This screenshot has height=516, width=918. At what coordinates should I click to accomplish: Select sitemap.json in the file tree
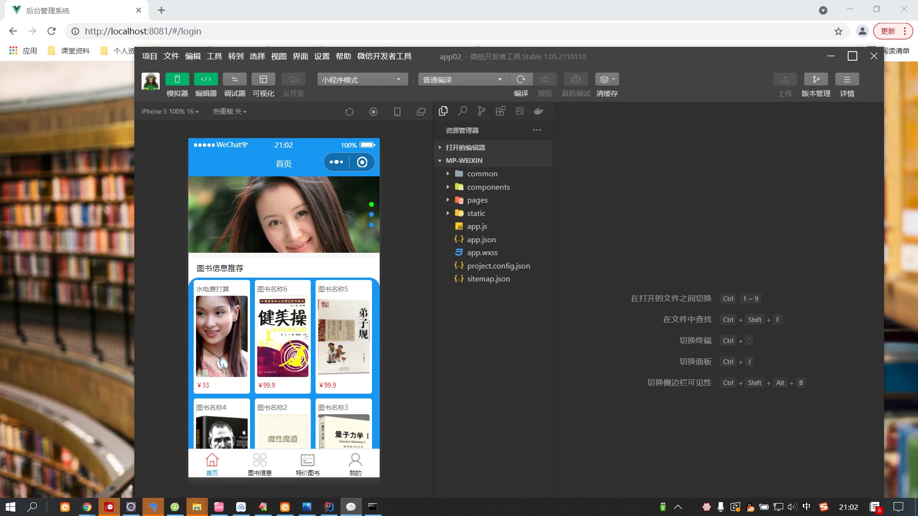(489, 279)
